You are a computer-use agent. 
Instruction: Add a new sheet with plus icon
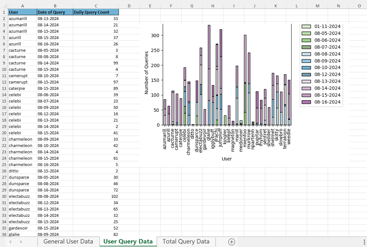231,242
